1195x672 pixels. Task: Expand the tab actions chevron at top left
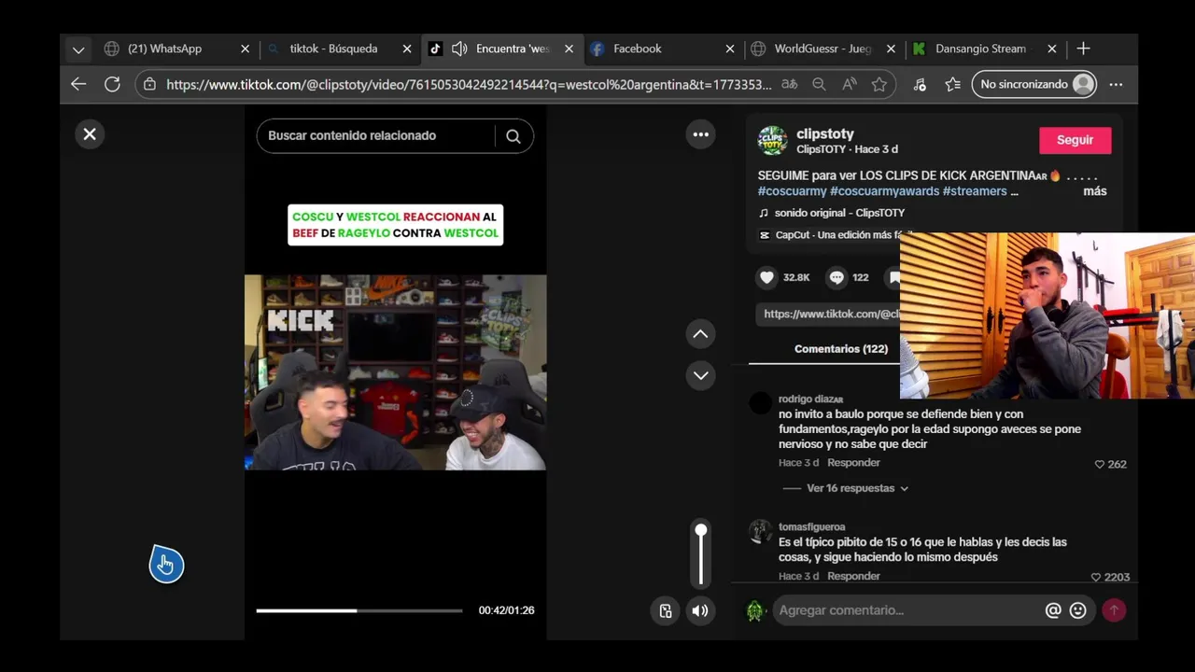tap(78, 49)
